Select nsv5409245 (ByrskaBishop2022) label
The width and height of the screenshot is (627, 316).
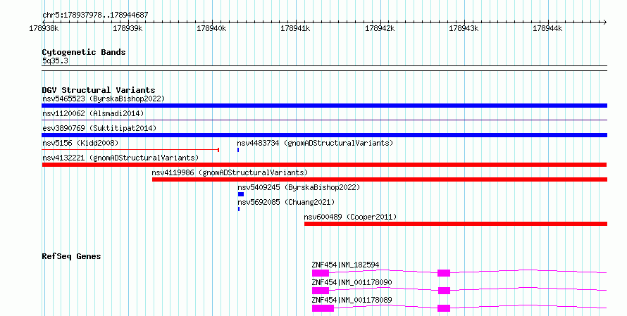pos(299,187)
